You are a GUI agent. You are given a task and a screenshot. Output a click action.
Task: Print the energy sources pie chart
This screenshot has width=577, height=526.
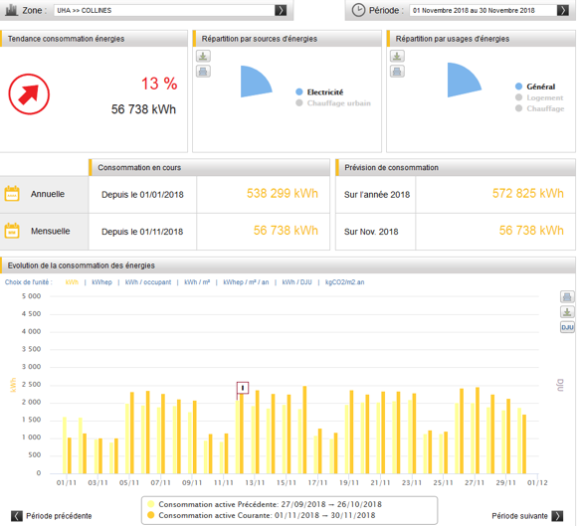click(x=203, y=71)
